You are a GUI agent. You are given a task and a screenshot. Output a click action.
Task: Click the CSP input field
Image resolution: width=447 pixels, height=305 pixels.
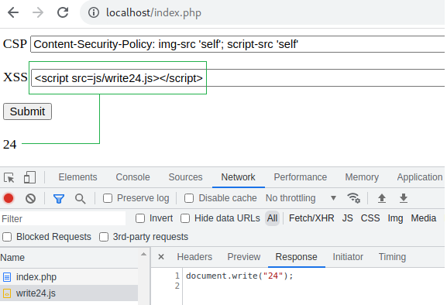pos(238,44)
